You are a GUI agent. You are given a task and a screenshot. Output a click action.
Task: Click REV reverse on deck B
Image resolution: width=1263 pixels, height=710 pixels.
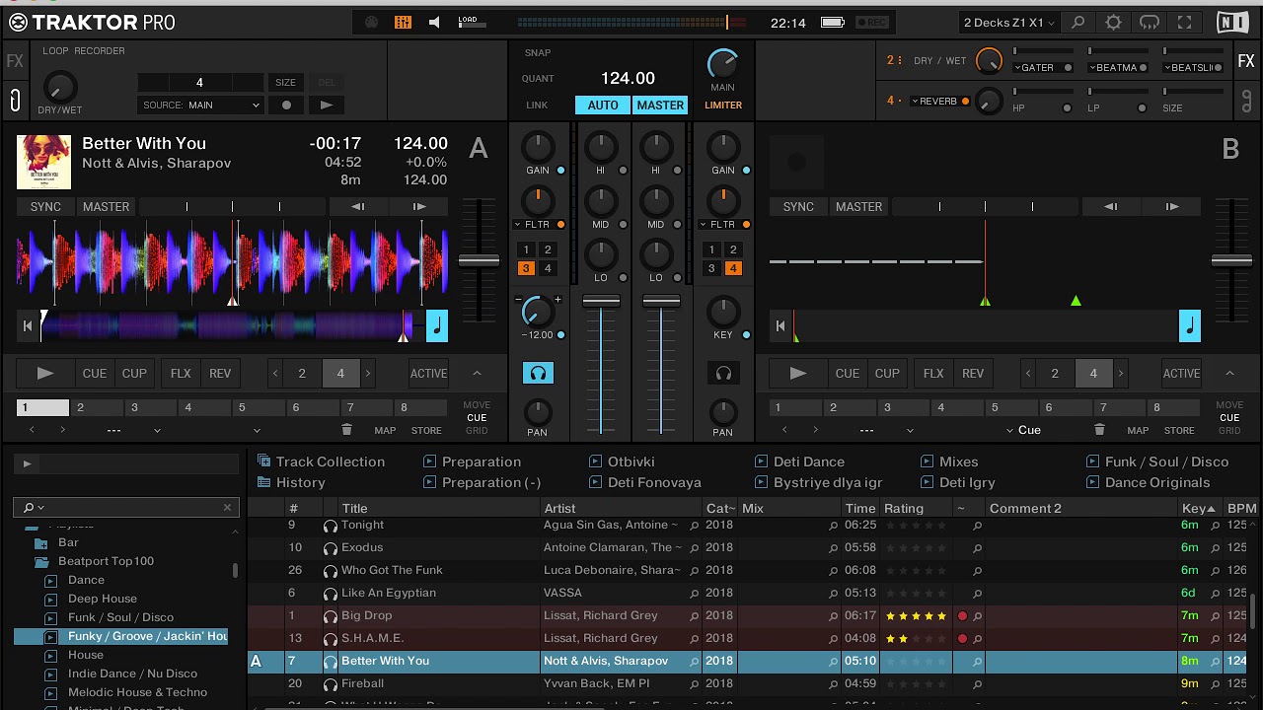[x=973, y=374]
